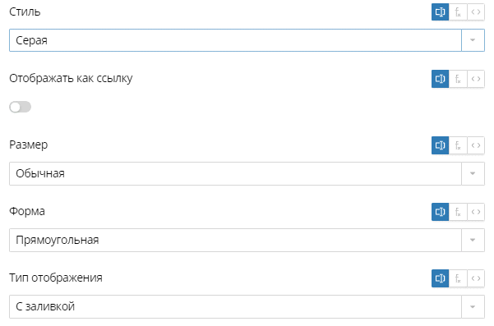Select value-input mode for Тип отображения
This screenshot has height=326, width=494.
pyautogui.click(x=440, y=278)
